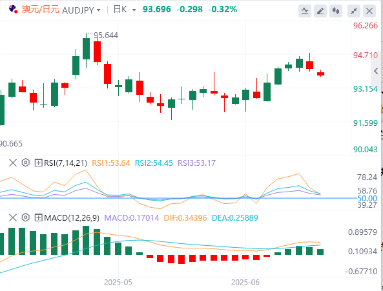Toggle MACD plus box expand icon
This screenshot has height=291, width=383.
pyautogui.click(x=38, y=217)
